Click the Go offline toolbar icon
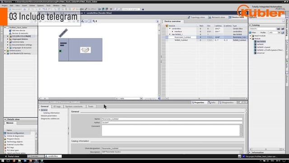This screenshot has height=163, width=289. tap(86, 9)
